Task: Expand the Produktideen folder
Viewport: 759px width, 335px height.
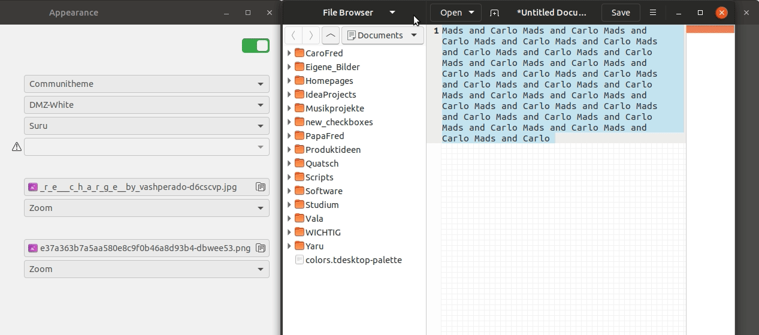Action: click(289, 149)
